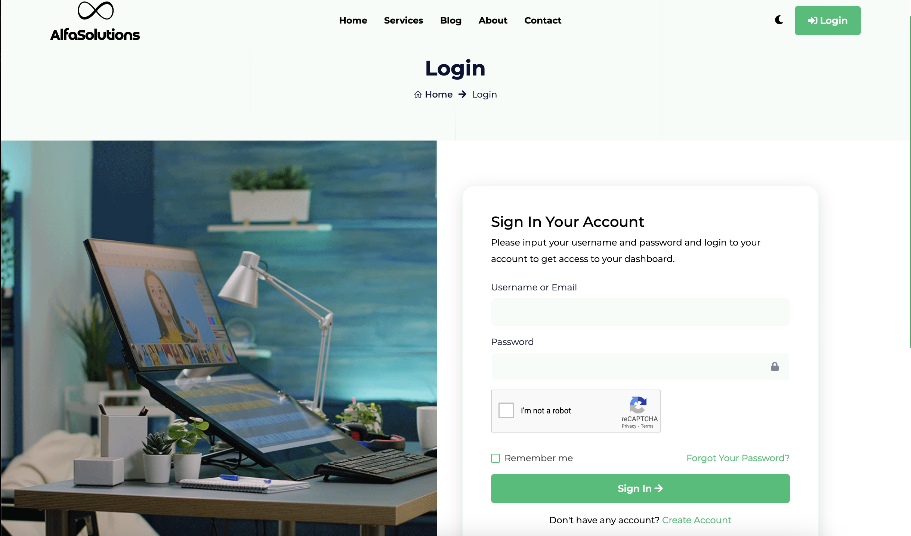Open the Forgot Your Password link
This screenshot has width=911, height=536.
click(x=738, y=458)
